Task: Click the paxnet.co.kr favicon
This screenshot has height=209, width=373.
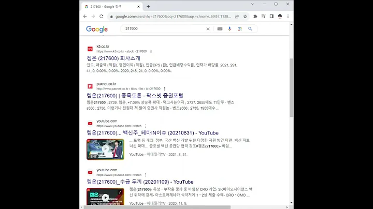Action: pyautogui.click(x=90, y=86)
